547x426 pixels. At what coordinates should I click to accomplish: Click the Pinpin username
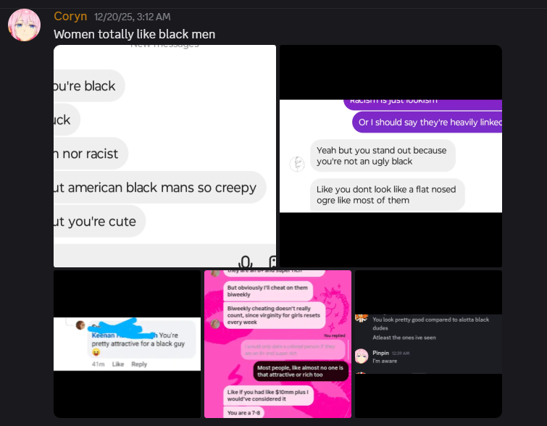pos(380,353)
